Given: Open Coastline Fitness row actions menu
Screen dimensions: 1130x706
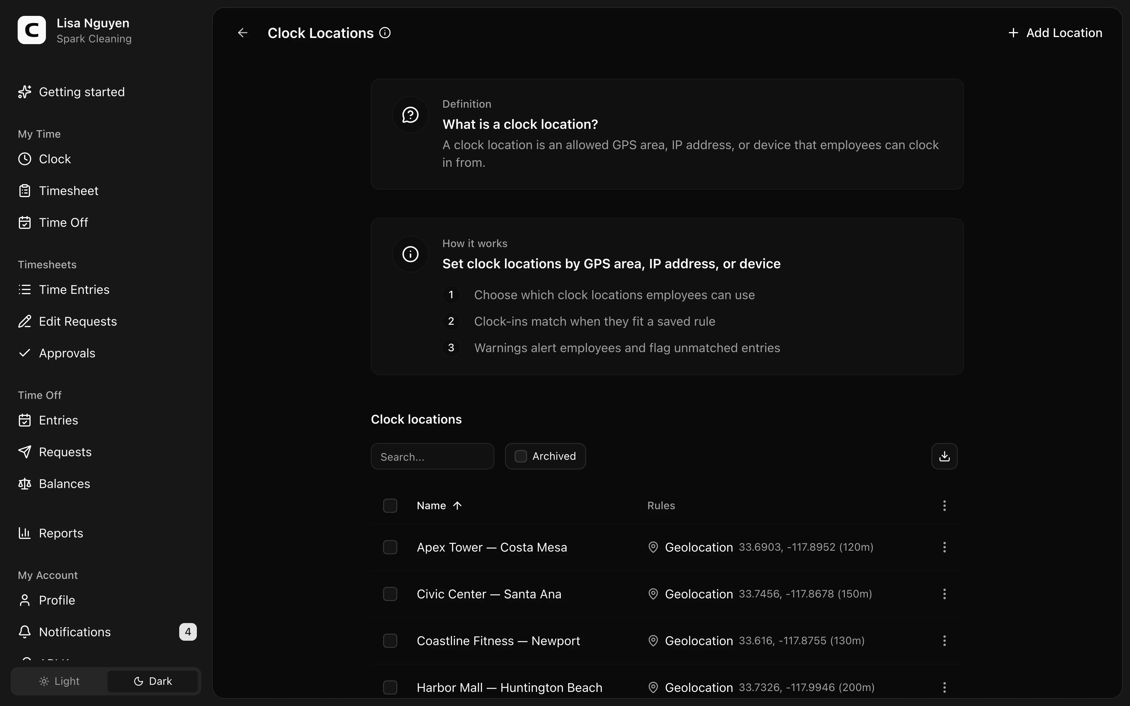Looking at the screenshot, I should click(944, 641).
